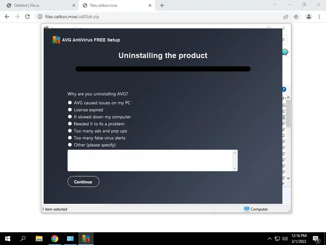Open the clock showing 12:16 PM
The height and width of the screenshot is (245, 326).
coord(299,239)
